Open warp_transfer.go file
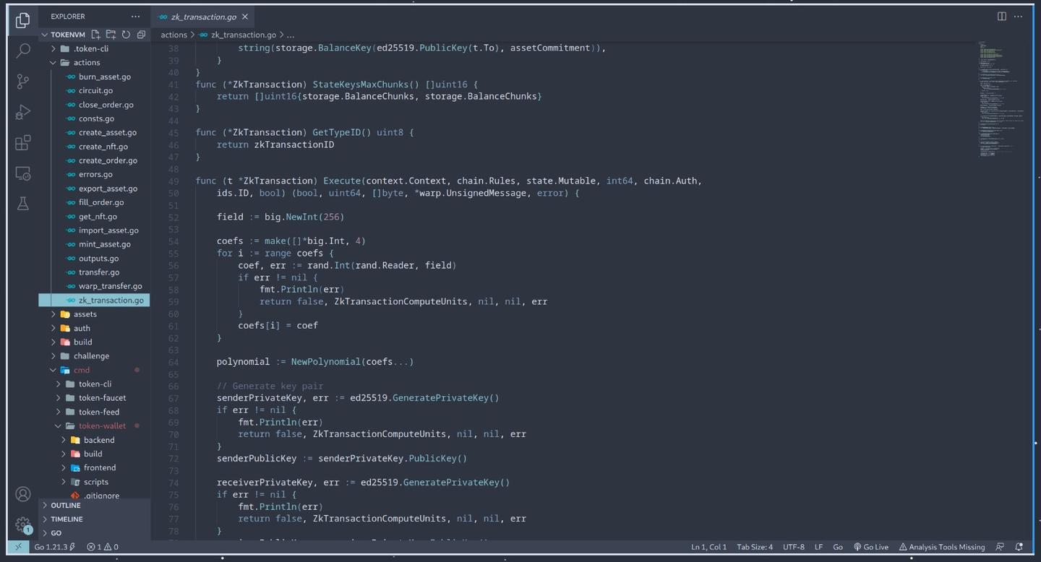 coord(94,286)
